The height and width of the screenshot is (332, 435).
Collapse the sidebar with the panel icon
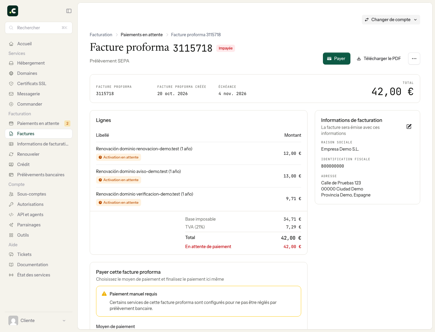click(69, 11)
